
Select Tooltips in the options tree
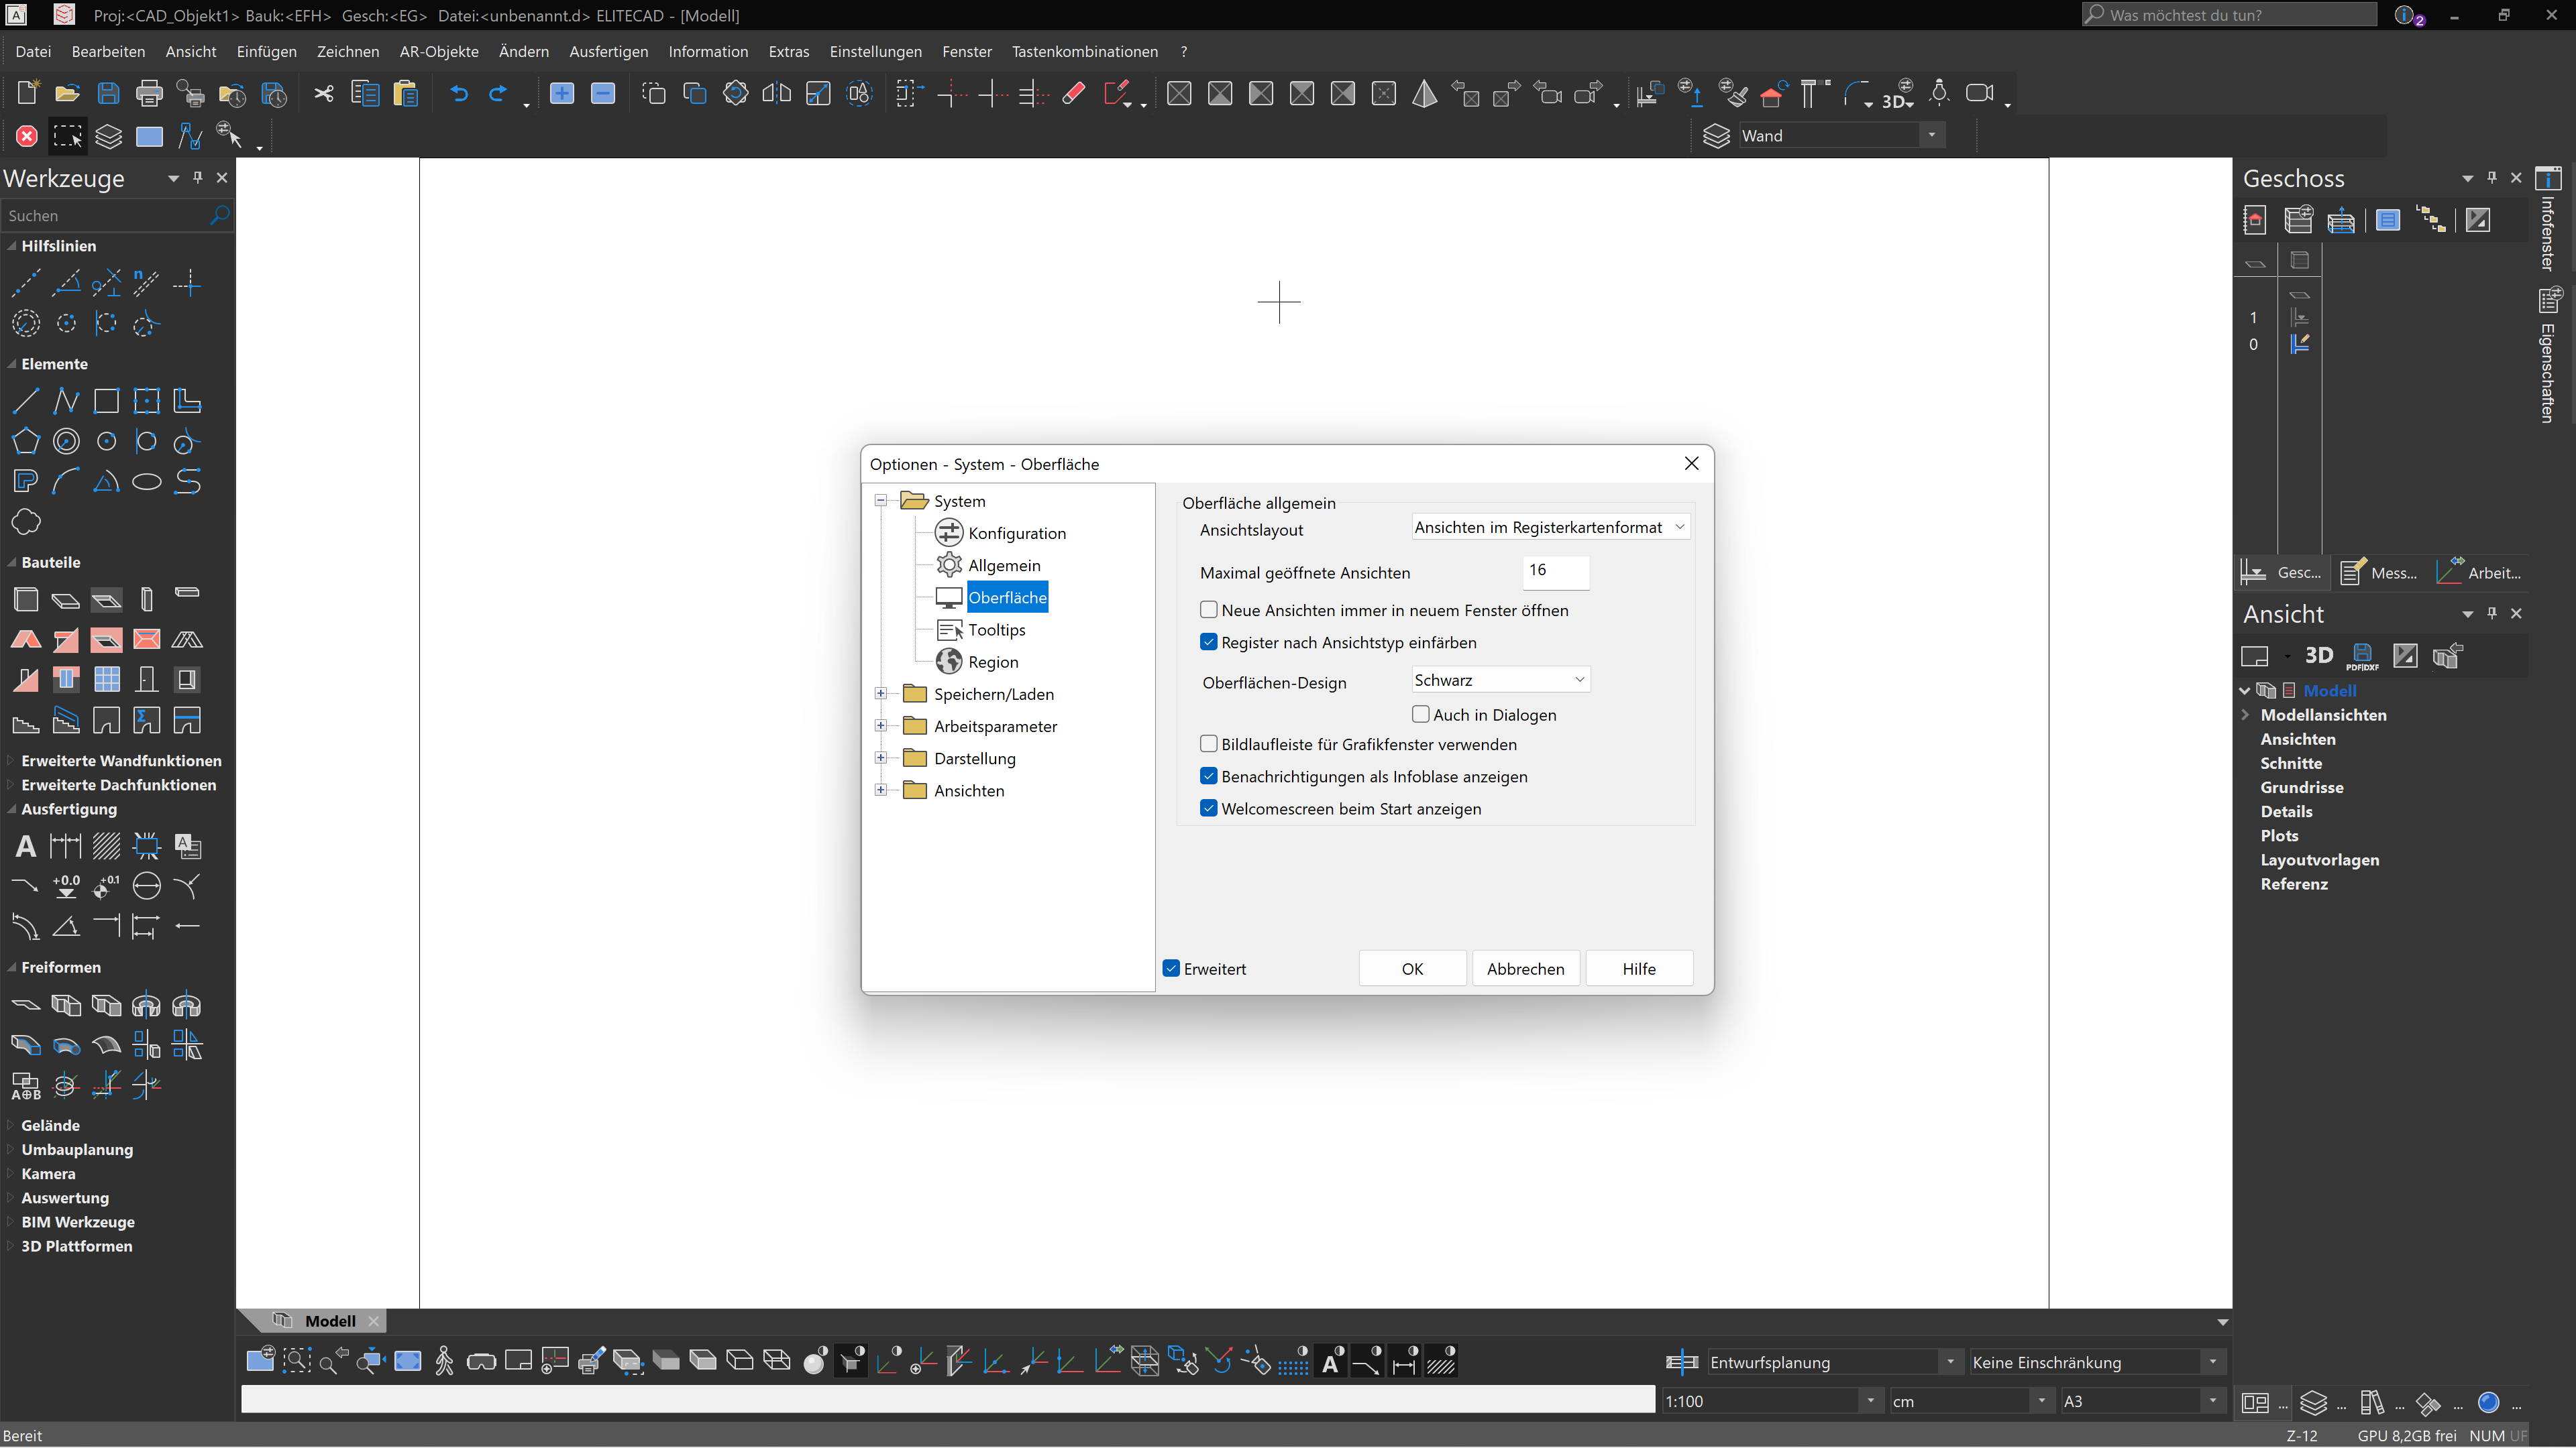[x=996, y=629]
